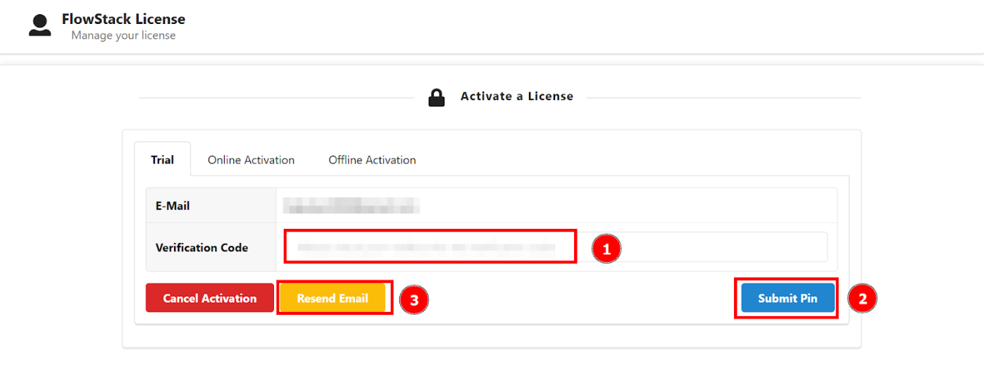The image size is (984, 369).
Task: Click the Verification Code row label
Action: (201, 247)
